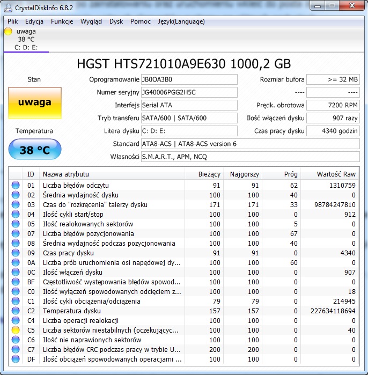
Task: Click the Rozmiar bufora field >= 32 MB
Action: point(333,79)
